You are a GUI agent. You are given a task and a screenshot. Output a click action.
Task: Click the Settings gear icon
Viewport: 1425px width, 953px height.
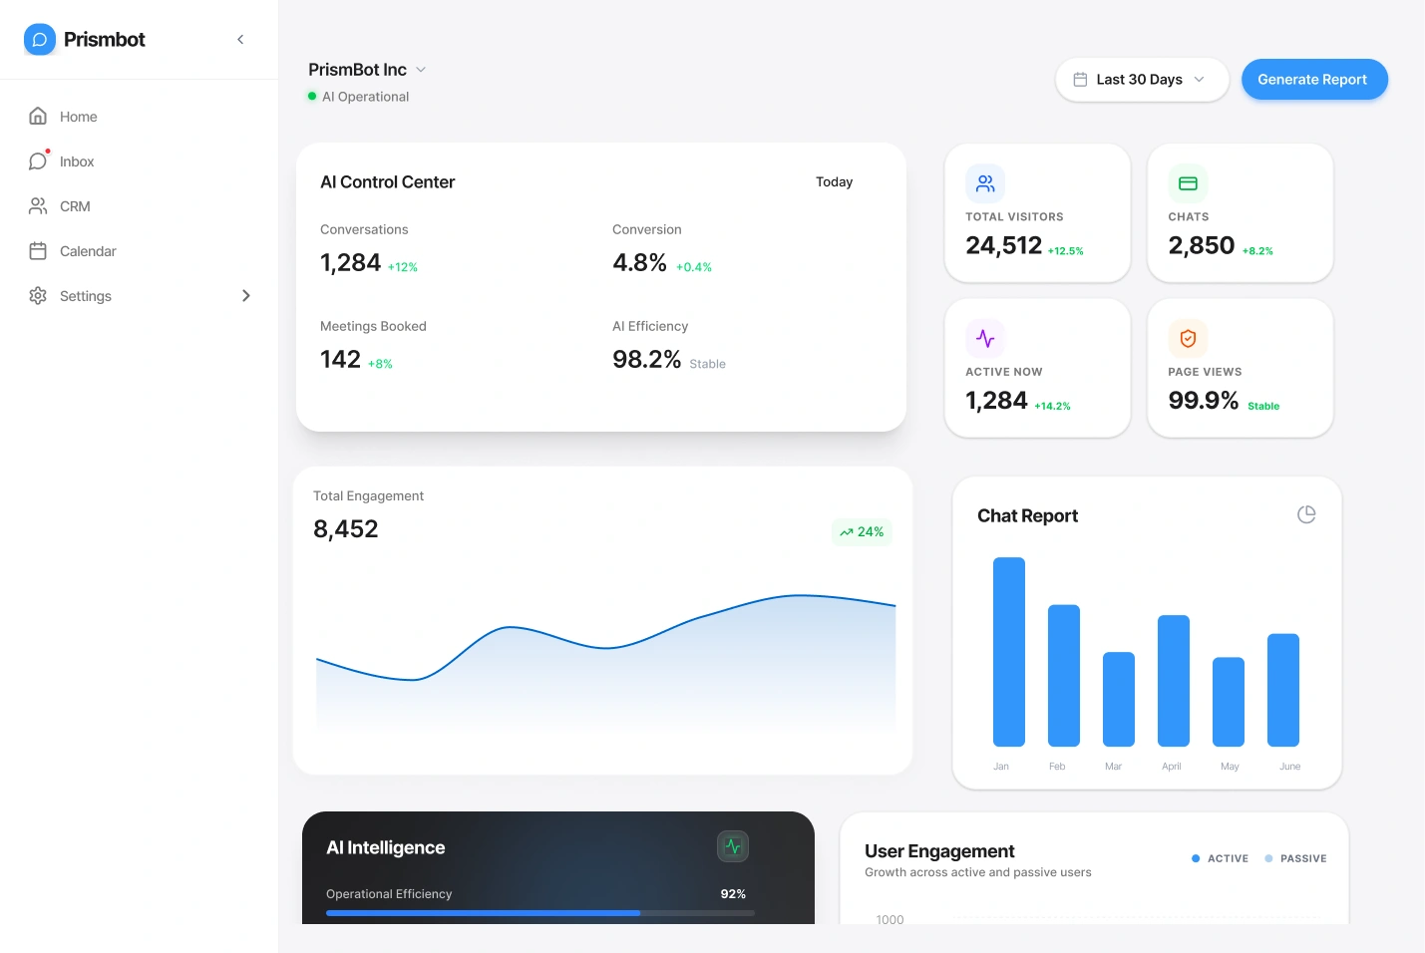pyautogui.click(x=38, y=295)
